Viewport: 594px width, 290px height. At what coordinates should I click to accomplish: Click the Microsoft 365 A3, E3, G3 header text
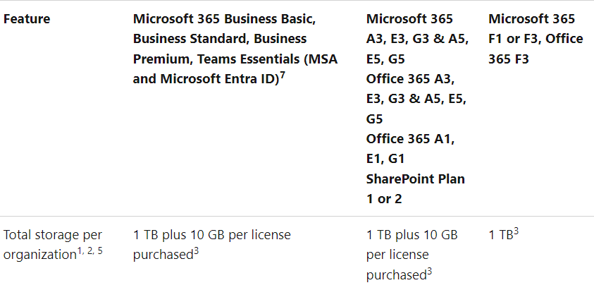[x=417, y=39]
